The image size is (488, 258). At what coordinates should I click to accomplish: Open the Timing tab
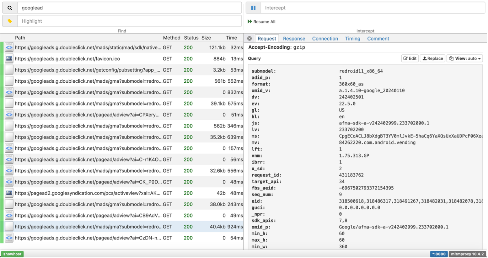[352, 39]
